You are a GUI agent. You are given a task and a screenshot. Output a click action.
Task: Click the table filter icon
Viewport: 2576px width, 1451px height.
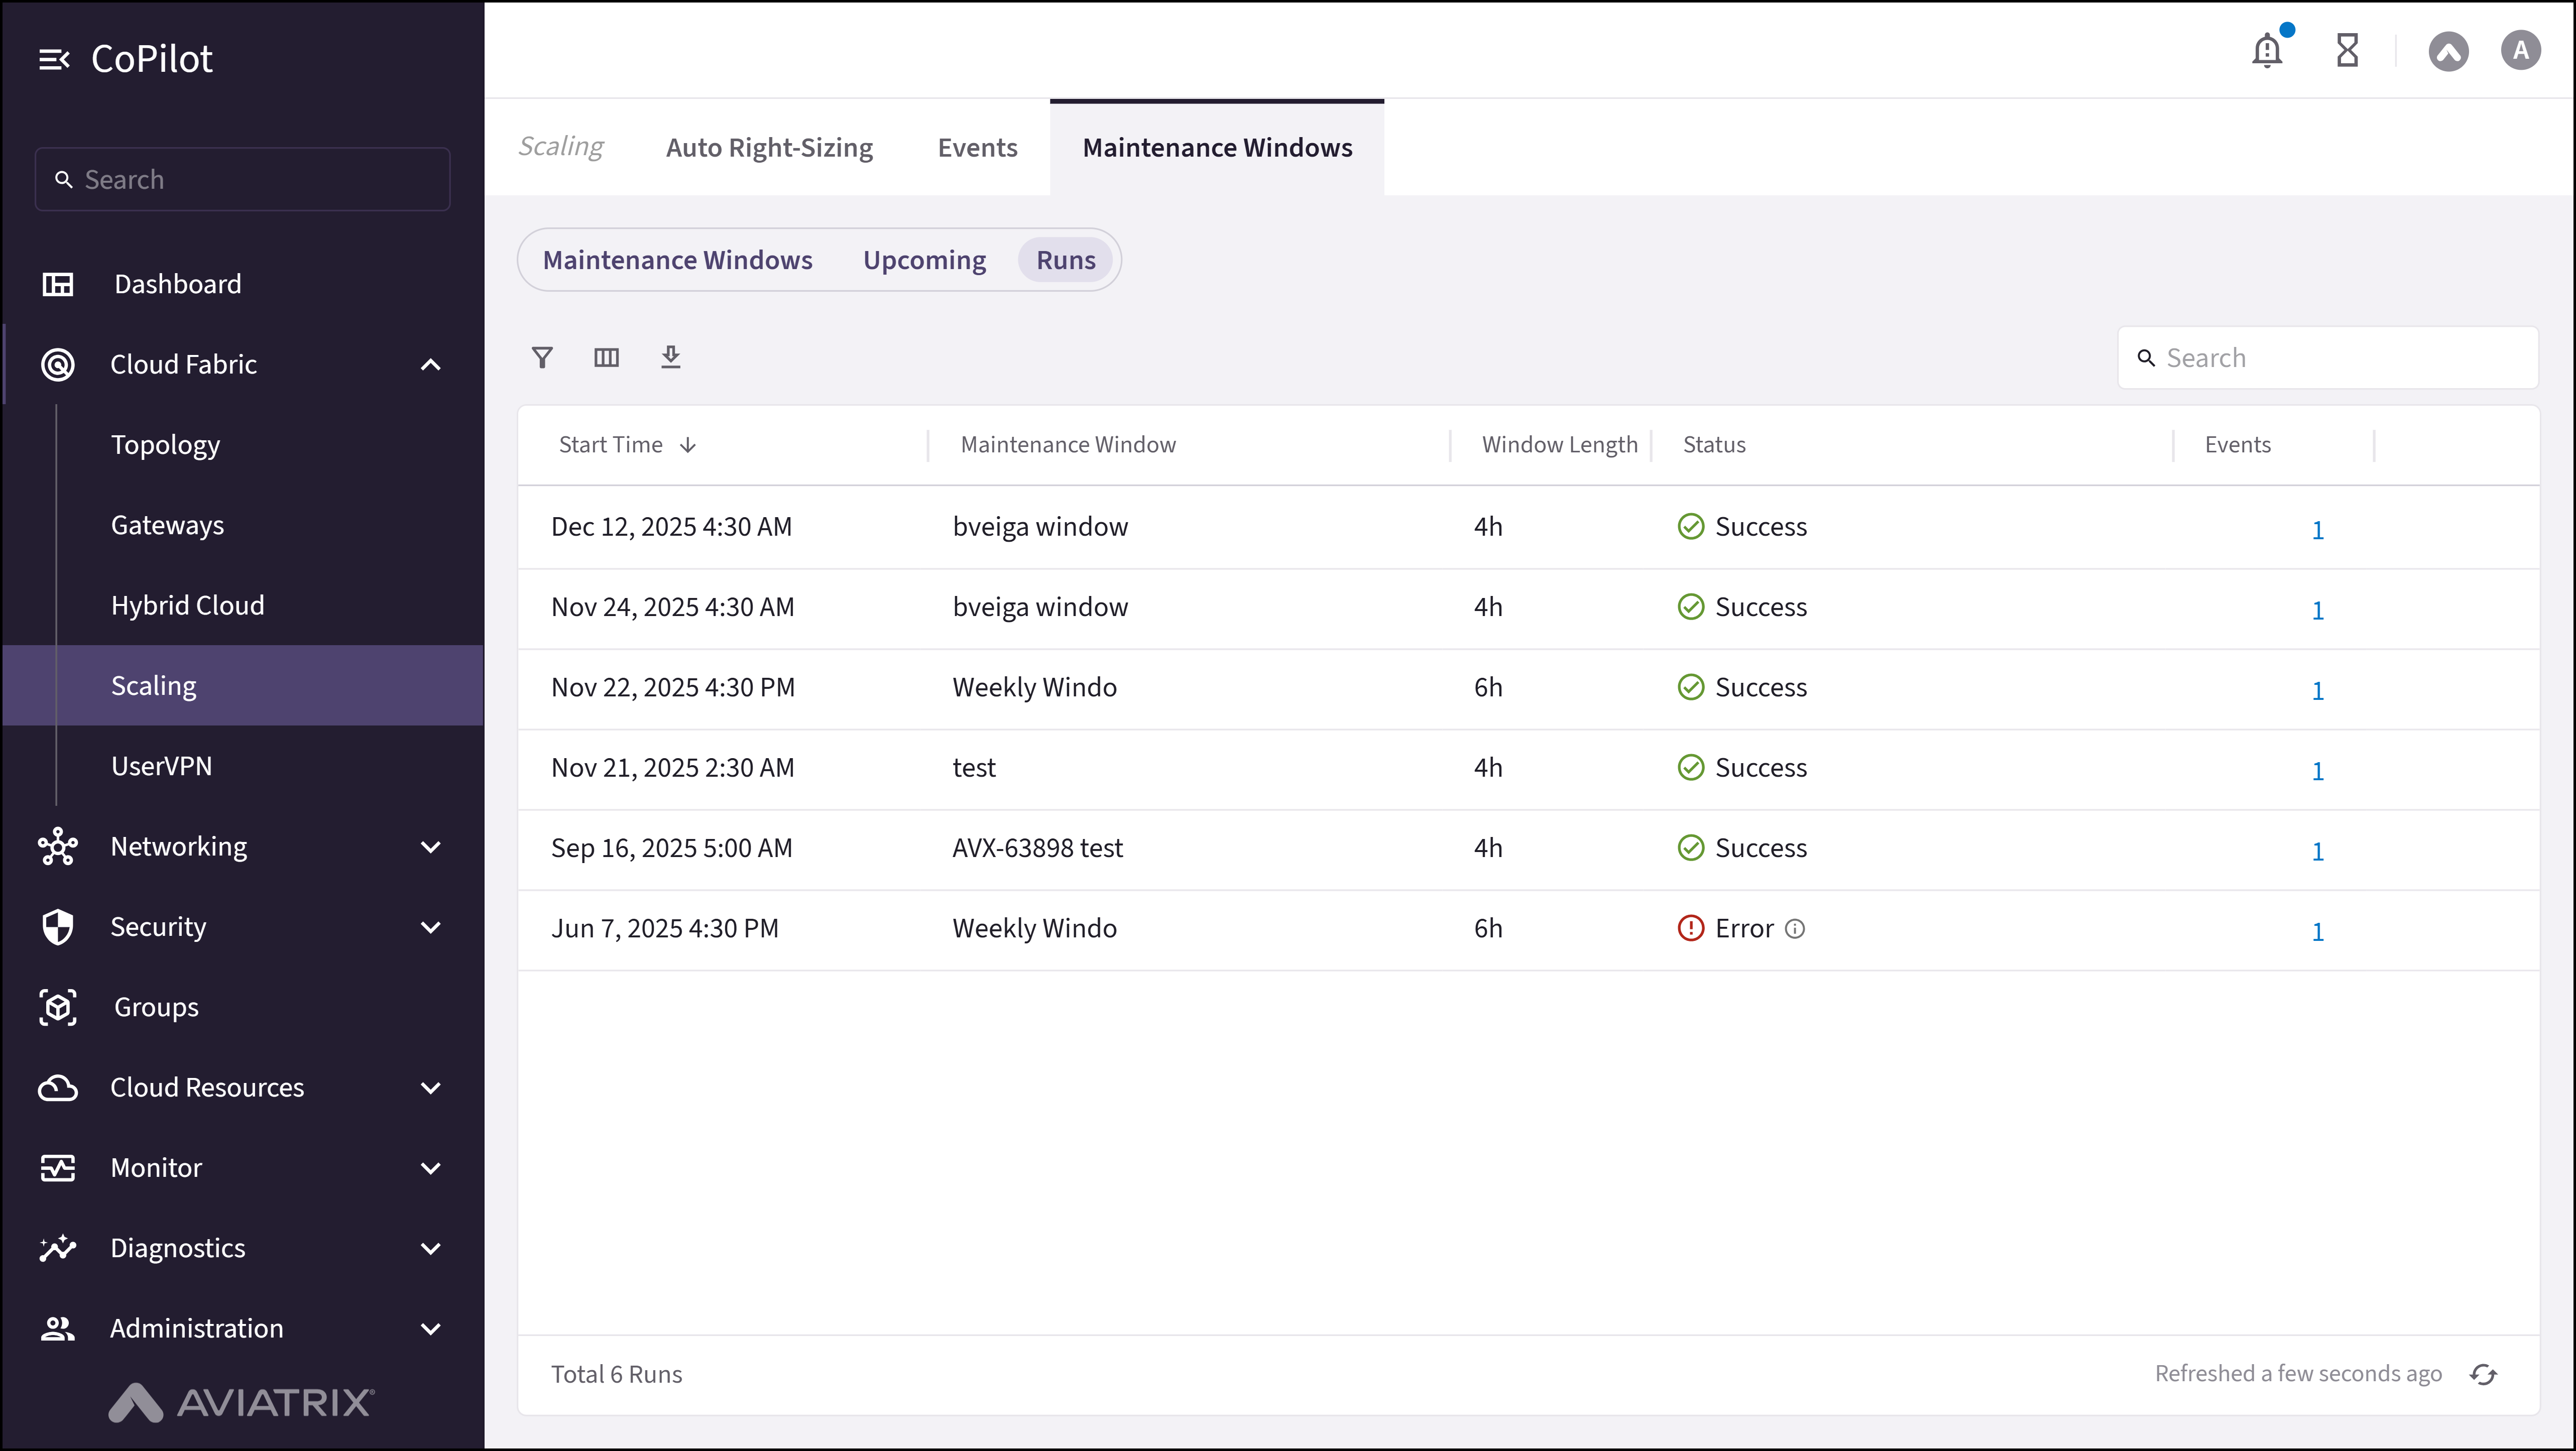(x=542, y=357)
